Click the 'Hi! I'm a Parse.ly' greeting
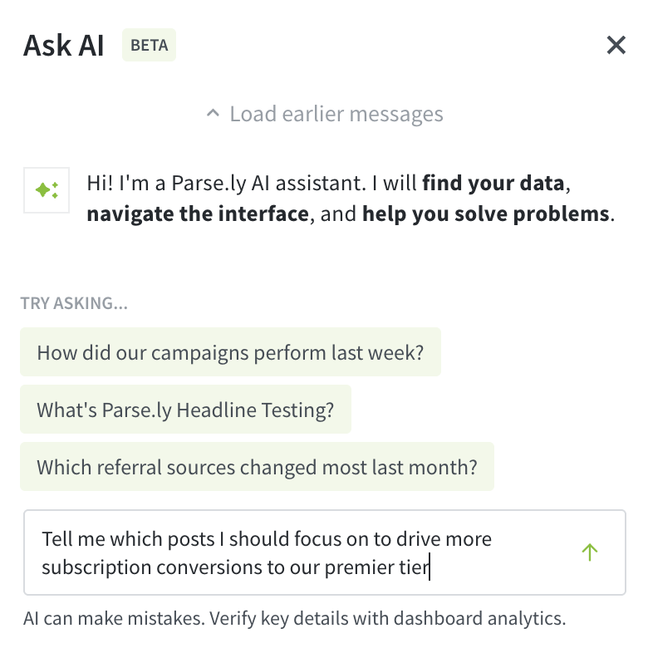Viewport: 648px width, 648px height. point(168,183)
